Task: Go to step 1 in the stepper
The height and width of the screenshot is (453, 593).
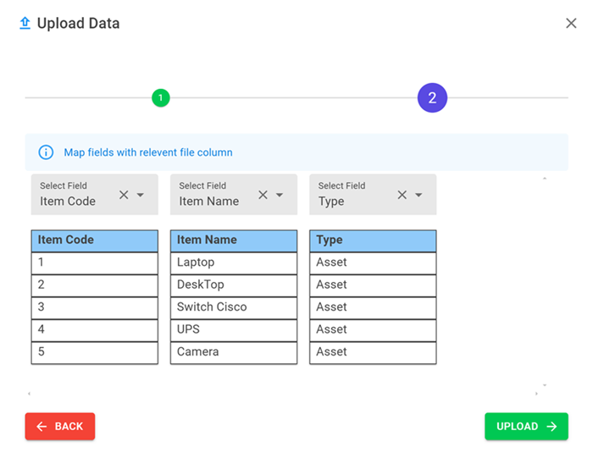Action: (x=161, y=98)
